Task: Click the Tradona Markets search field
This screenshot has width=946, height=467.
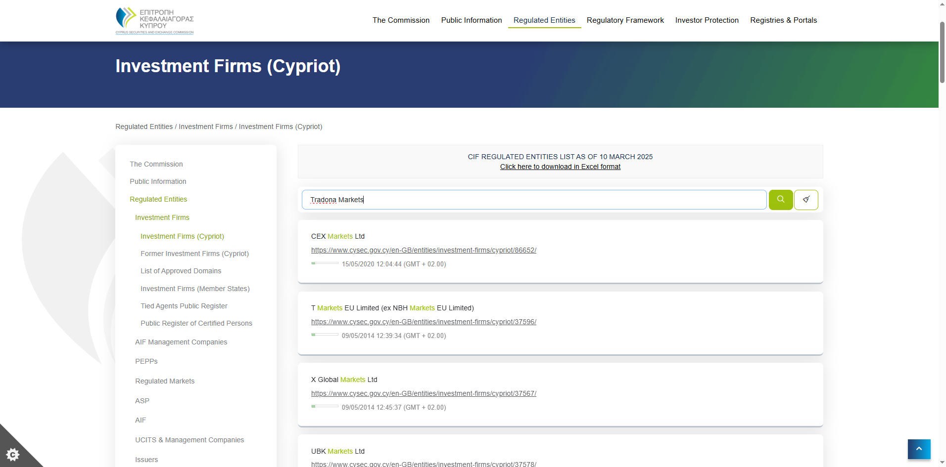Action: [533, 200]
